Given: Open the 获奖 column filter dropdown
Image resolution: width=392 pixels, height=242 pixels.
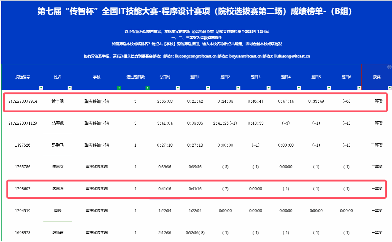Looking at the screenshot, I should (389, 88).
